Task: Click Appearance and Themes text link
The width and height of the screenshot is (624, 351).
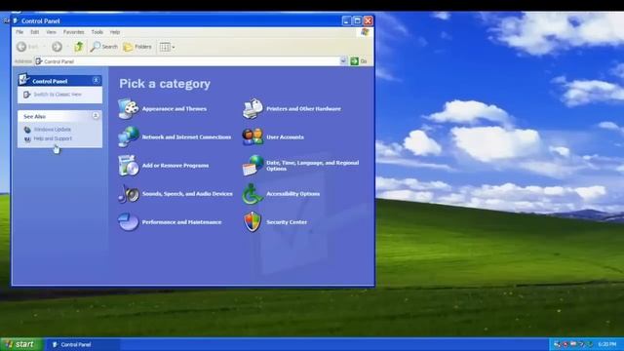Action: [x=175, y=108]
